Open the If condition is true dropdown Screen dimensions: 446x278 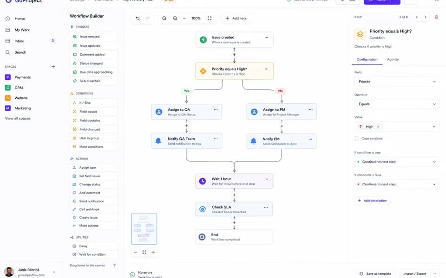[396, 162]
